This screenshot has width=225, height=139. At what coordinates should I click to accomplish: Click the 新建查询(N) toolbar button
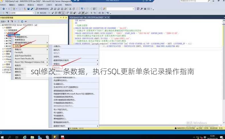tap(42, 9)
